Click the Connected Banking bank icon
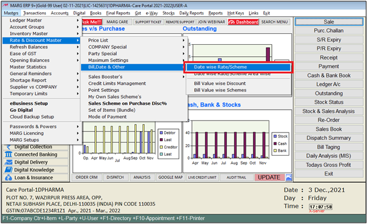368x224 pixels. (x=8, y=154)
